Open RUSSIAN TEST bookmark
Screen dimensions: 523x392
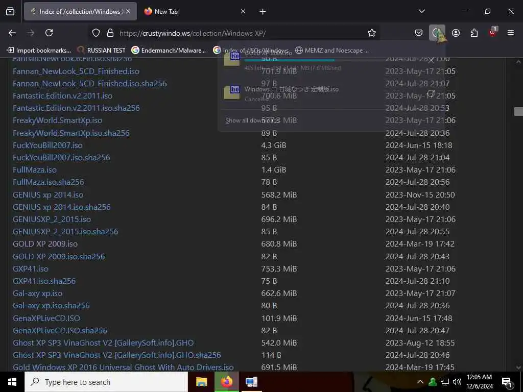click(x=101, y=51)
